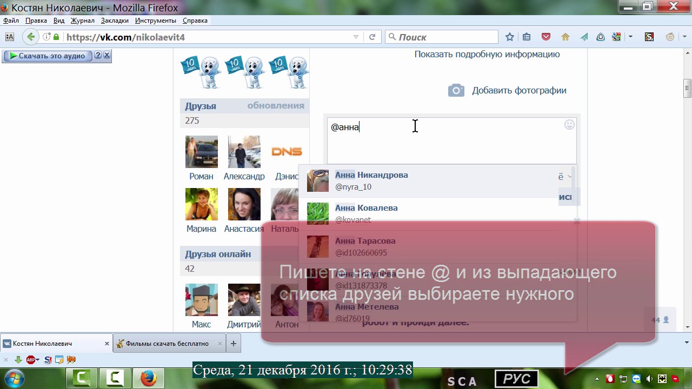Viewport: 692px width, 389px height.
Task: Open the Справка menu
Action: coord(195,21)
